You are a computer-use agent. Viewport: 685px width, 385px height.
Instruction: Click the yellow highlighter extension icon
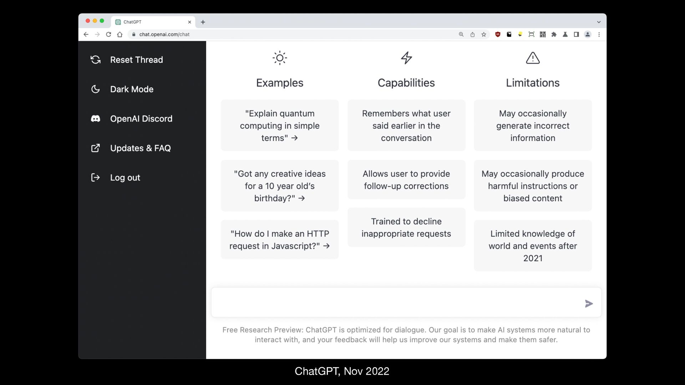click(x=520, y=34)
